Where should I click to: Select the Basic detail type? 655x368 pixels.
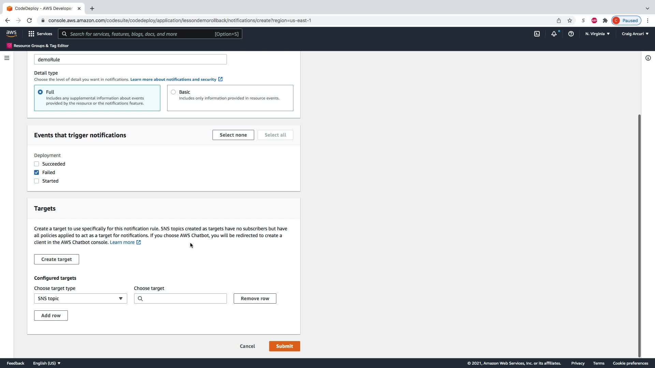[x=173, y=92]
